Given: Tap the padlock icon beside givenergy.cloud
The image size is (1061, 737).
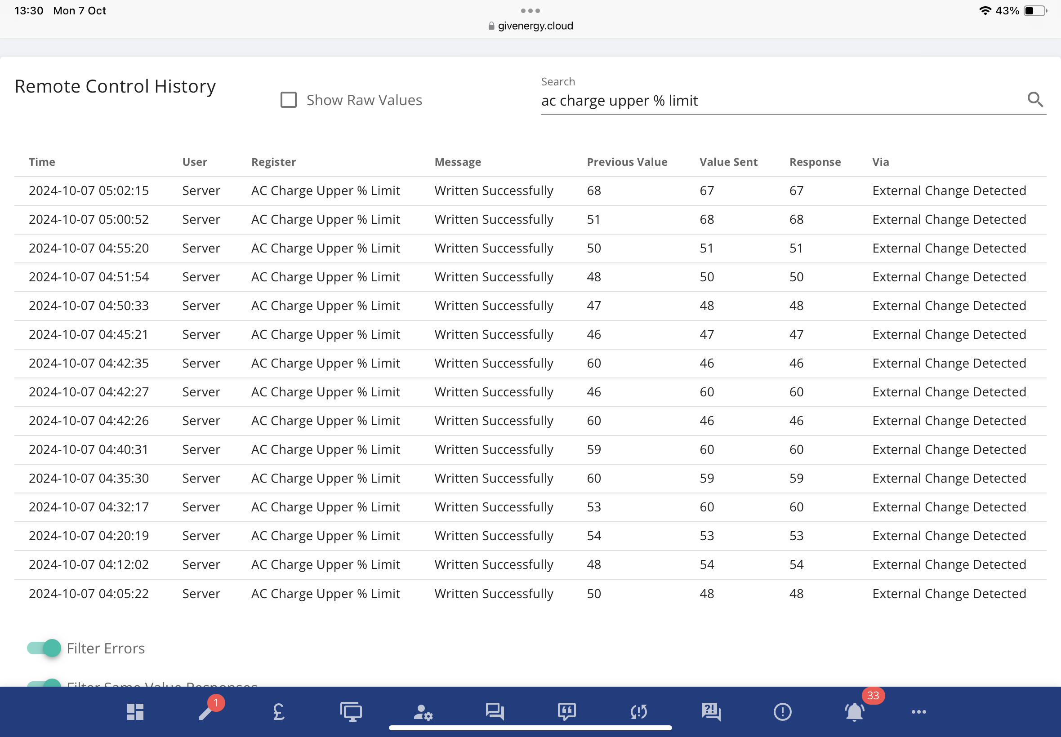Looking at the screenshot, I should pos(491,26).
